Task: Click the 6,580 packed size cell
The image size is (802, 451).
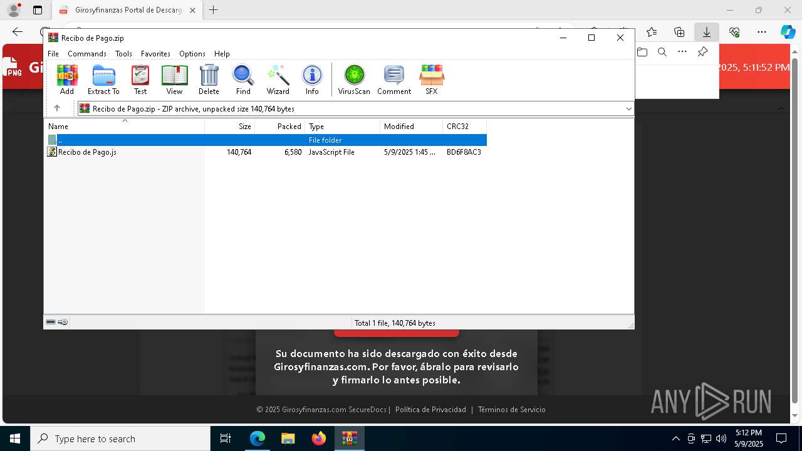Action: [x=293, y=152]
